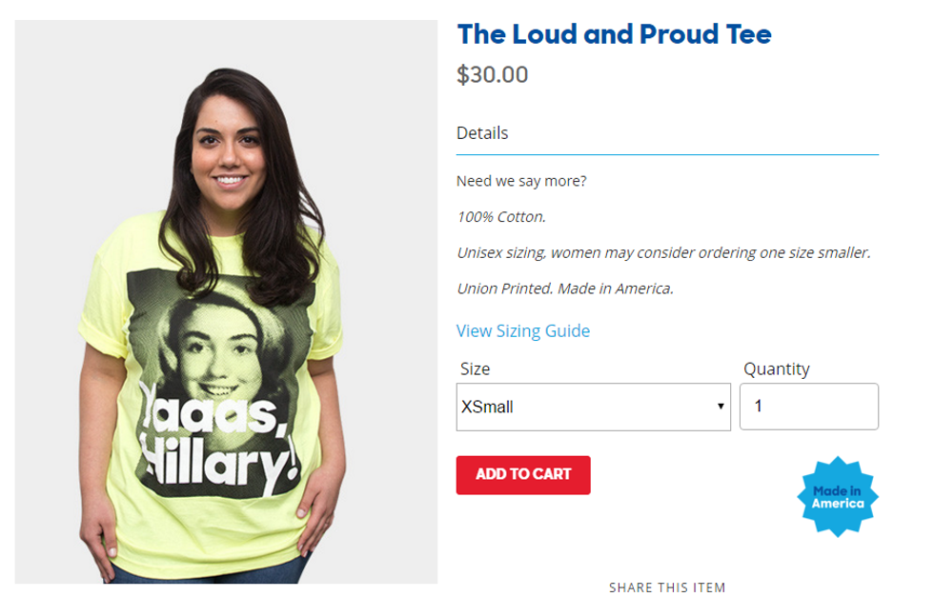Click The Loud and Proud Tee title
This screenshot has width=934, height=597.
pos(614,34)
